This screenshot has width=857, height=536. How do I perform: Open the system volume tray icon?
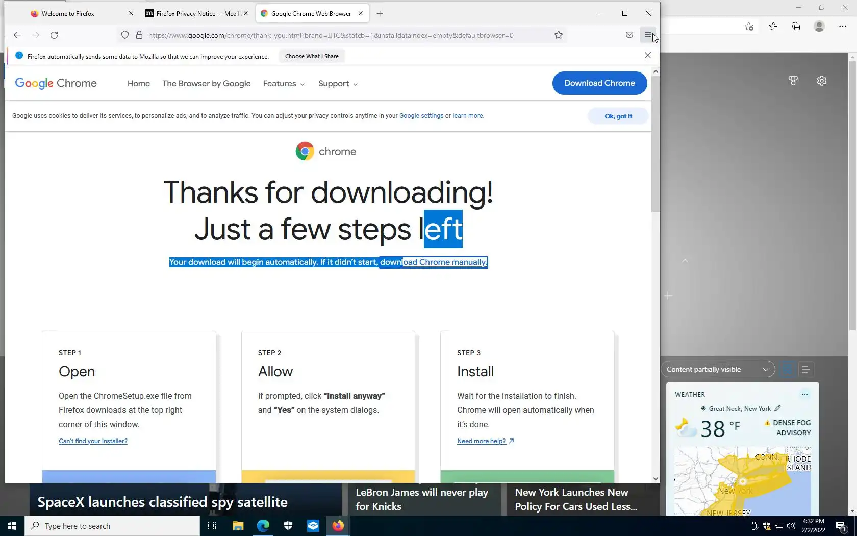point(791,526)
